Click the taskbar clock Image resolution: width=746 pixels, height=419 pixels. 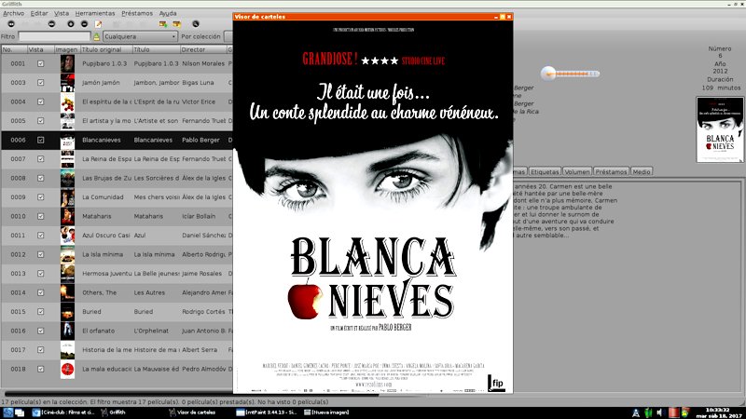pos(717,412)
